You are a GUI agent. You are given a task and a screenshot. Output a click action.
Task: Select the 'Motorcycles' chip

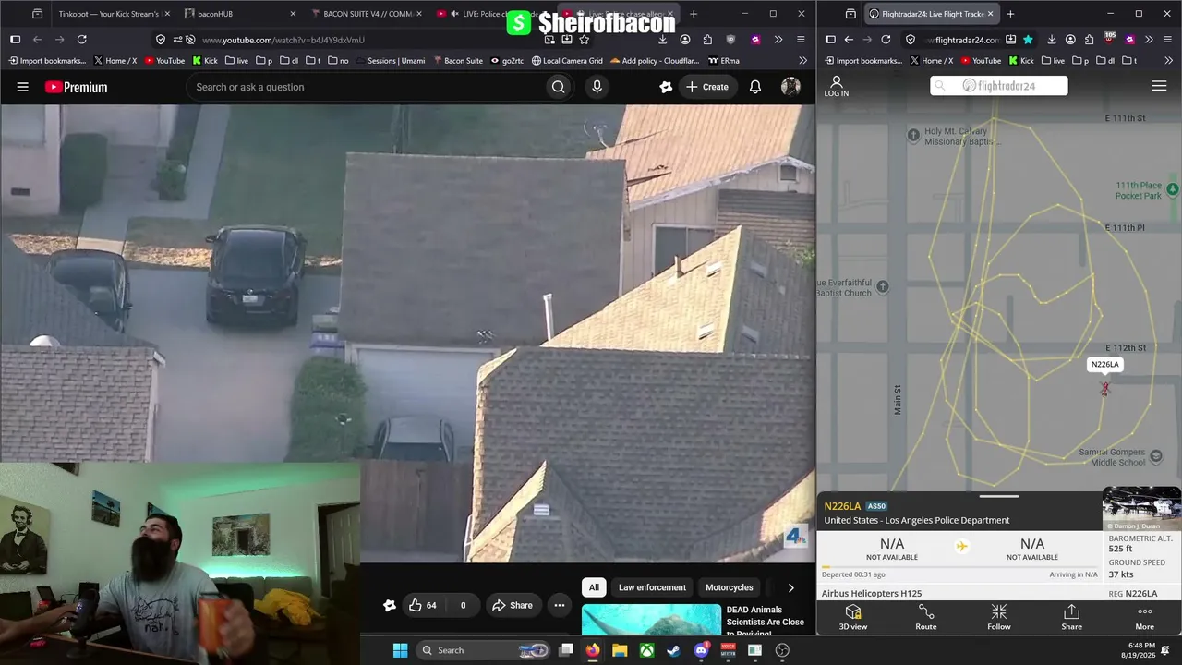click(730, 587)
